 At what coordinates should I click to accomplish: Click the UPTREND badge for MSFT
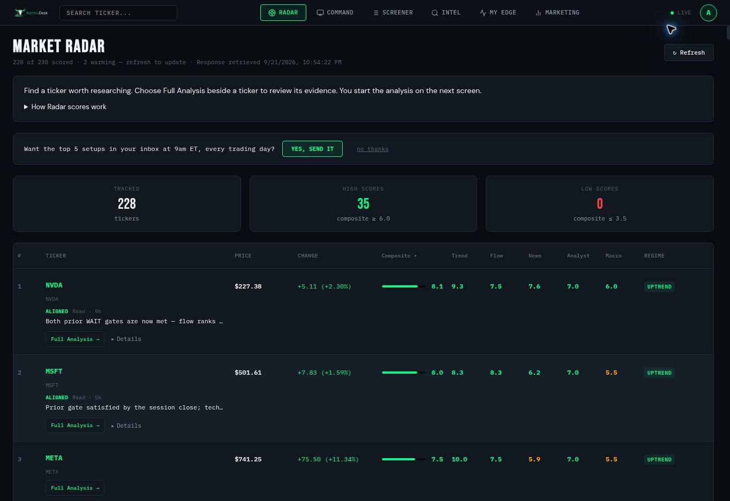pos(659,373)
